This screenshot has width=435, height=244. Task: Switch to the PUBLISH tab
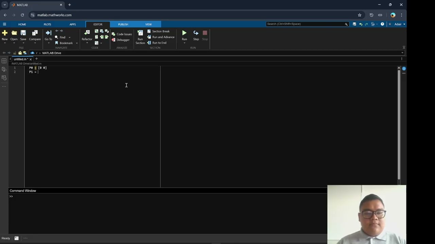pyautogui.click(x=123, y=24)
